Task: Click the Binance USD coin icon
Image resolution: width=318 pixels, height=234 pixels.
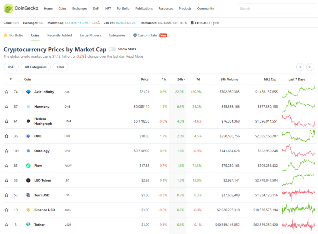Action: (x=28, y=210)
